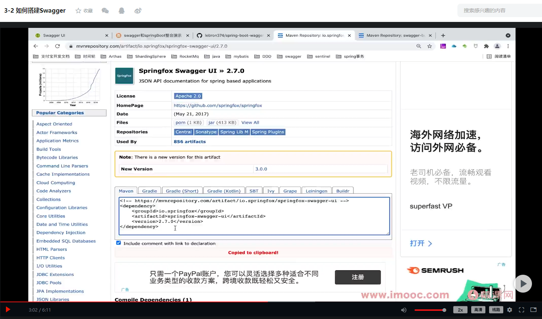Open the browser profile avatar
This screenshot has height=319, width=542.
pos(497,46)
